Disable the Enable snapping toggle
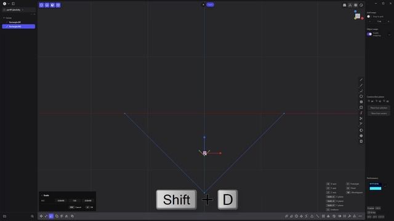This screenshot has height=221, width=394. pyautogui.click(x=369, y=34)
